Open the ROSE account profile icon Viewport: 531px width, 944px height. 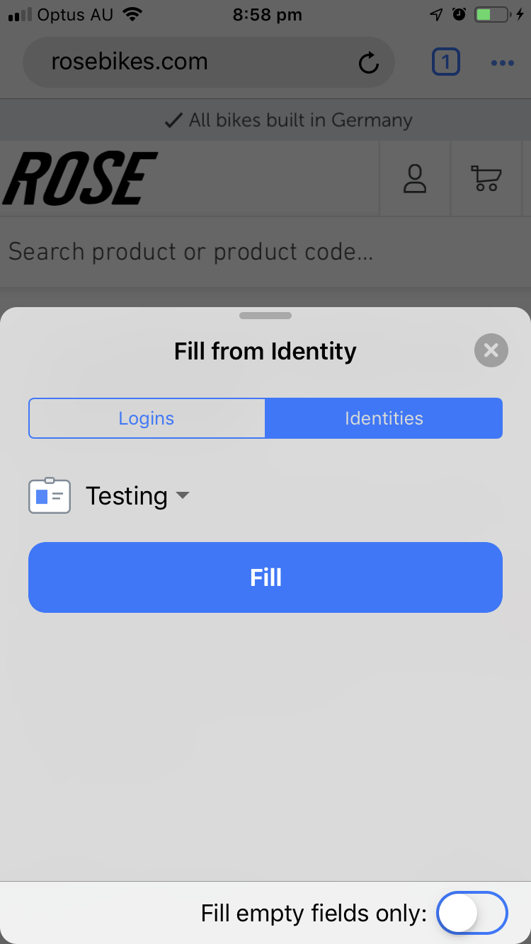415,178
